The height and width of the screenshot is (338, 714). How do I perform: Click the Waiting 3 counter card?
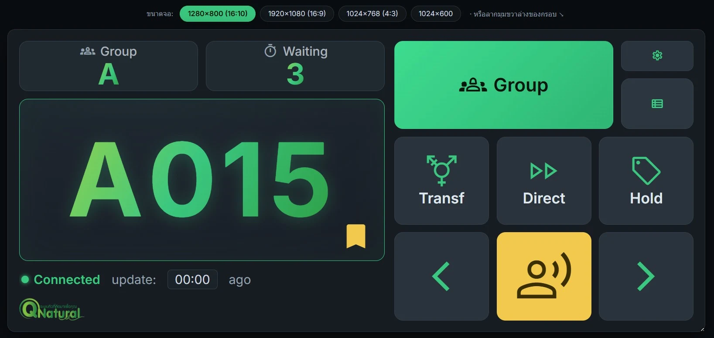pos(295,66)
